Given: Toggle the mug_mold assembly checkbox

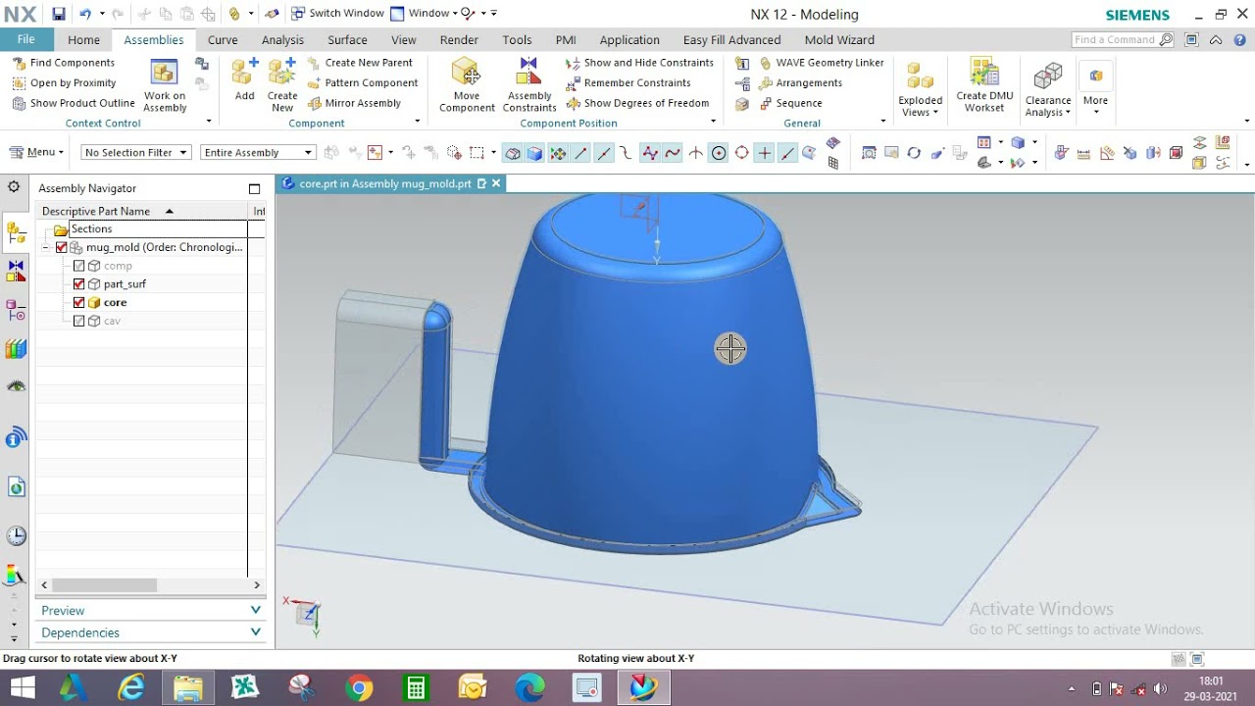Looking at the screenshot, I should [x=61, y=248].
